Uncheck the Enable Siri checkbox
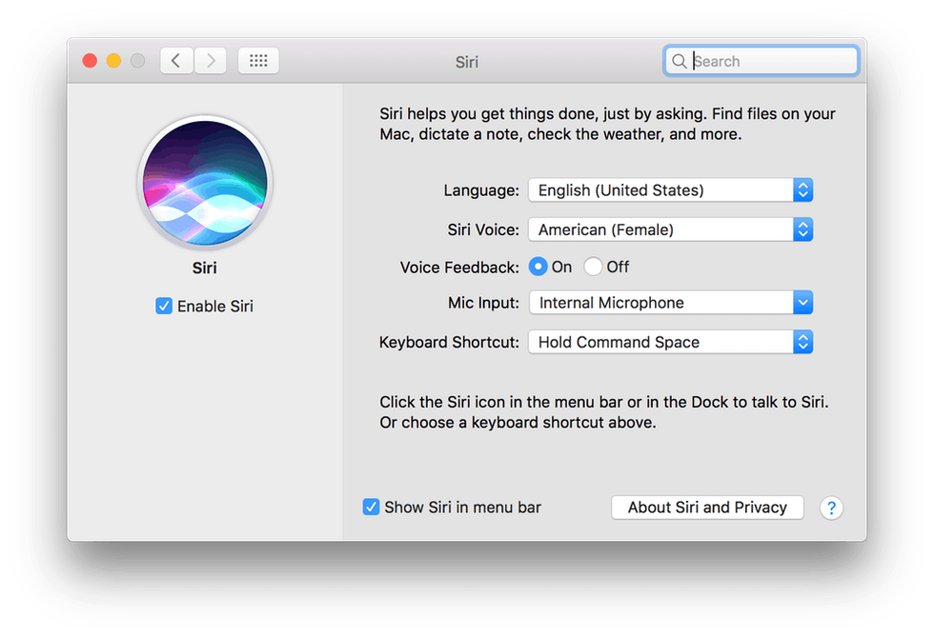Viewport: 934px width, 637px height. click(164, 307)
